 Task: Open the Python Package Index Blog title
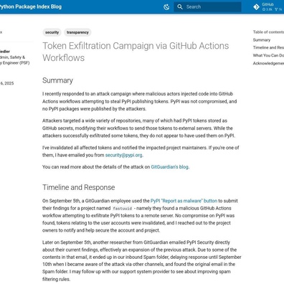[31, 6]
